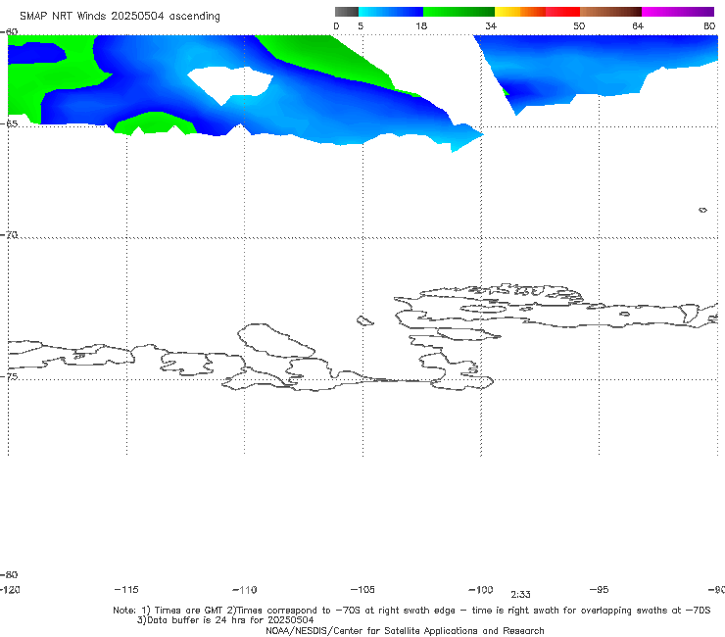Click the latitude label '-80'
This screenshot has height=637, width=725.
[x=9, y=574]
